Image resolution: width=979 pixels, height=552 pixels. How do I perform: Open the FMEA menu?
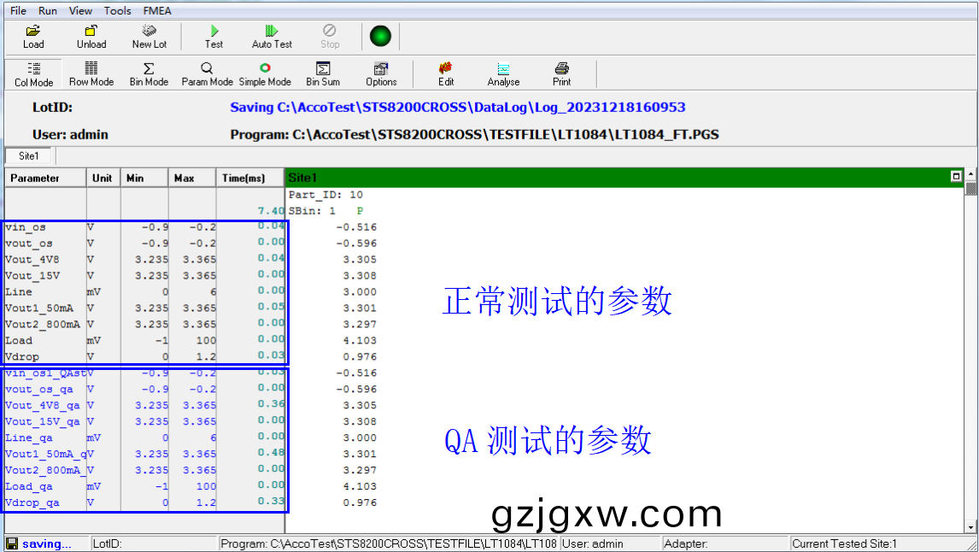click(x=157, y=10)
